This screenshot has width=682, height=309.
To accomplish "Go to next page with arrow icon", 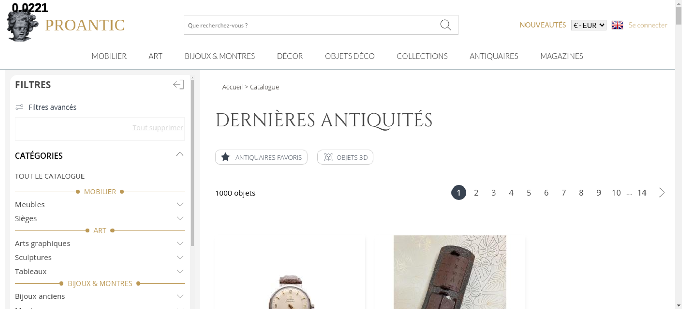I will 662,193.
